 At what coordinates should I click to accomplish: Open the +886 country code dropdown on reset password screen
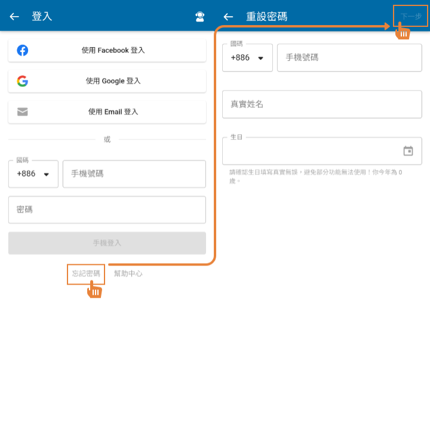247,58
